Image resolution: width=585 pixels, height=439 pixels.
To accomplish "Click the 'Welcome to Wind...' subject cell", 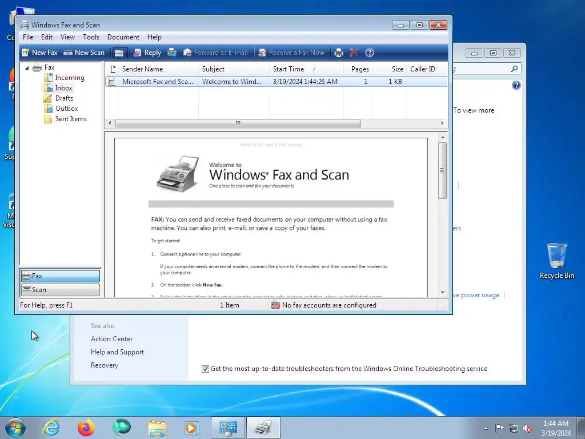I will point(232,81).
